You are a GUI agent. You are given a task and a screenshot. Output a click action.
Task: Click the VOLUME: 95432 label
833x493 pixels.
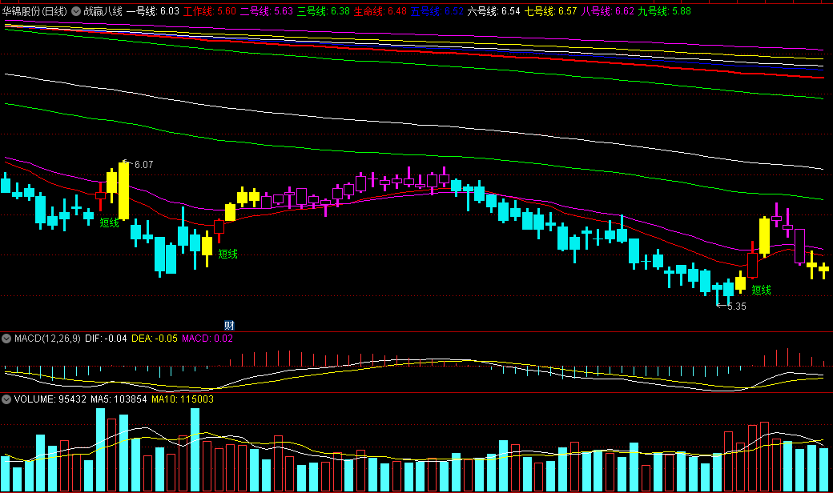pos(50,399)
